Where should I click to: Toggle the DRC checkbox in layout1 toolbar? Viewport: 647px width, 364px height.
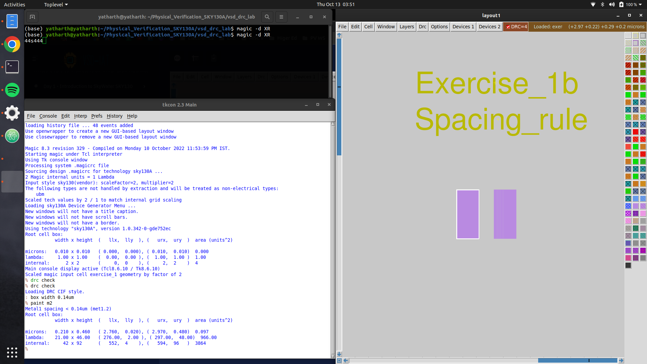pyautogui.click(x=508, y=27)
